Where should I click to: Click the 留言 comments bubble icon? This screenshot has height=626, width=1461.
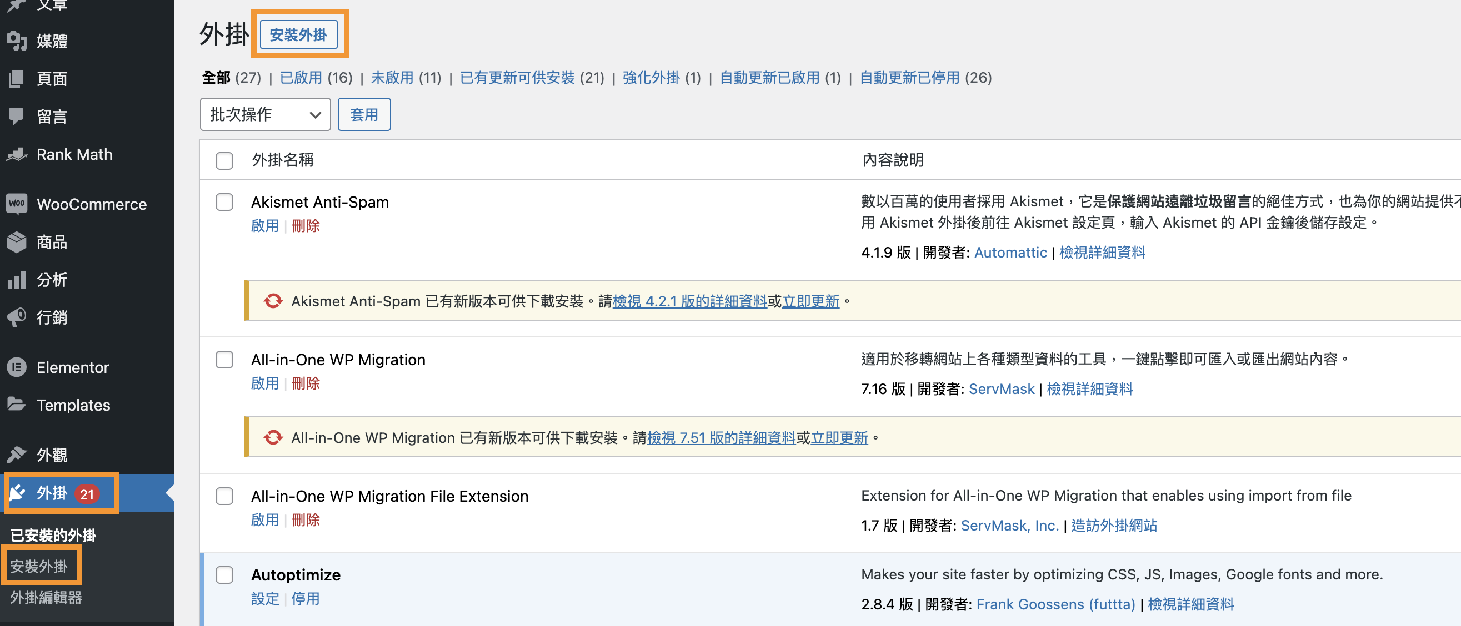[17, 117]
